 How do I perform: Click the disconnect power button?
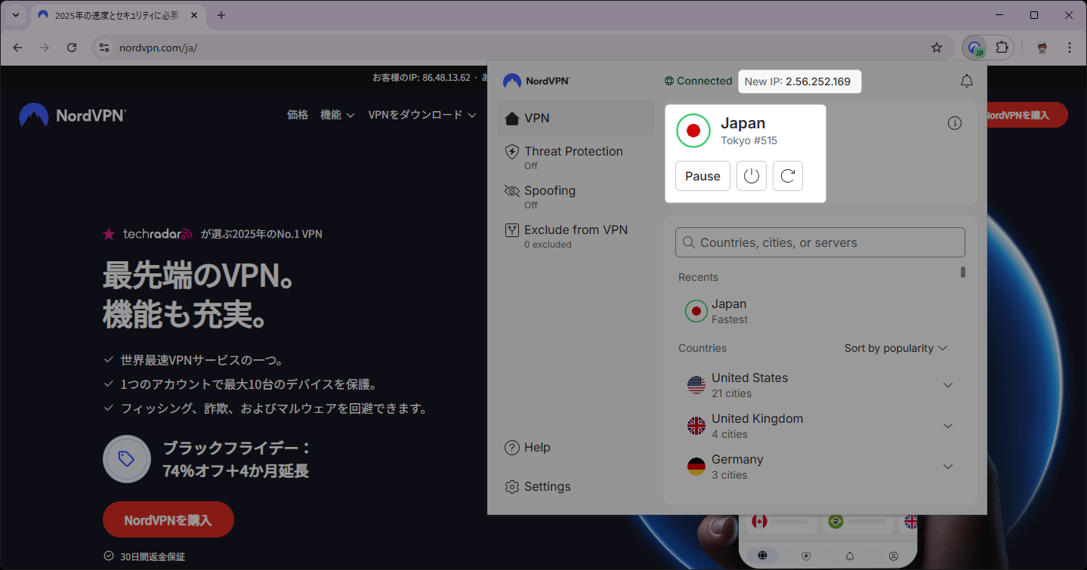tap(751, 176)
